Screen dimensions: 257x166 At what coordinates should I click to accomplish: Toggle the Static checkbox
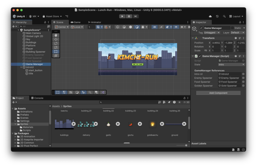point(232,28)
